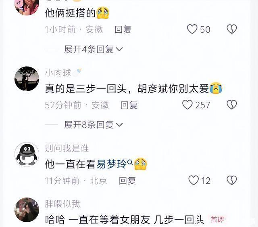Viewport: 258px width, 227px height.
Task: Open 胖喂似我's profile avatar
Action: click(x=27, y=210)
